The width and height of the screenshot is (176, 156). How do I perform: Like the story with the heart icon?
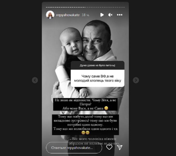(x=109, y=147)
